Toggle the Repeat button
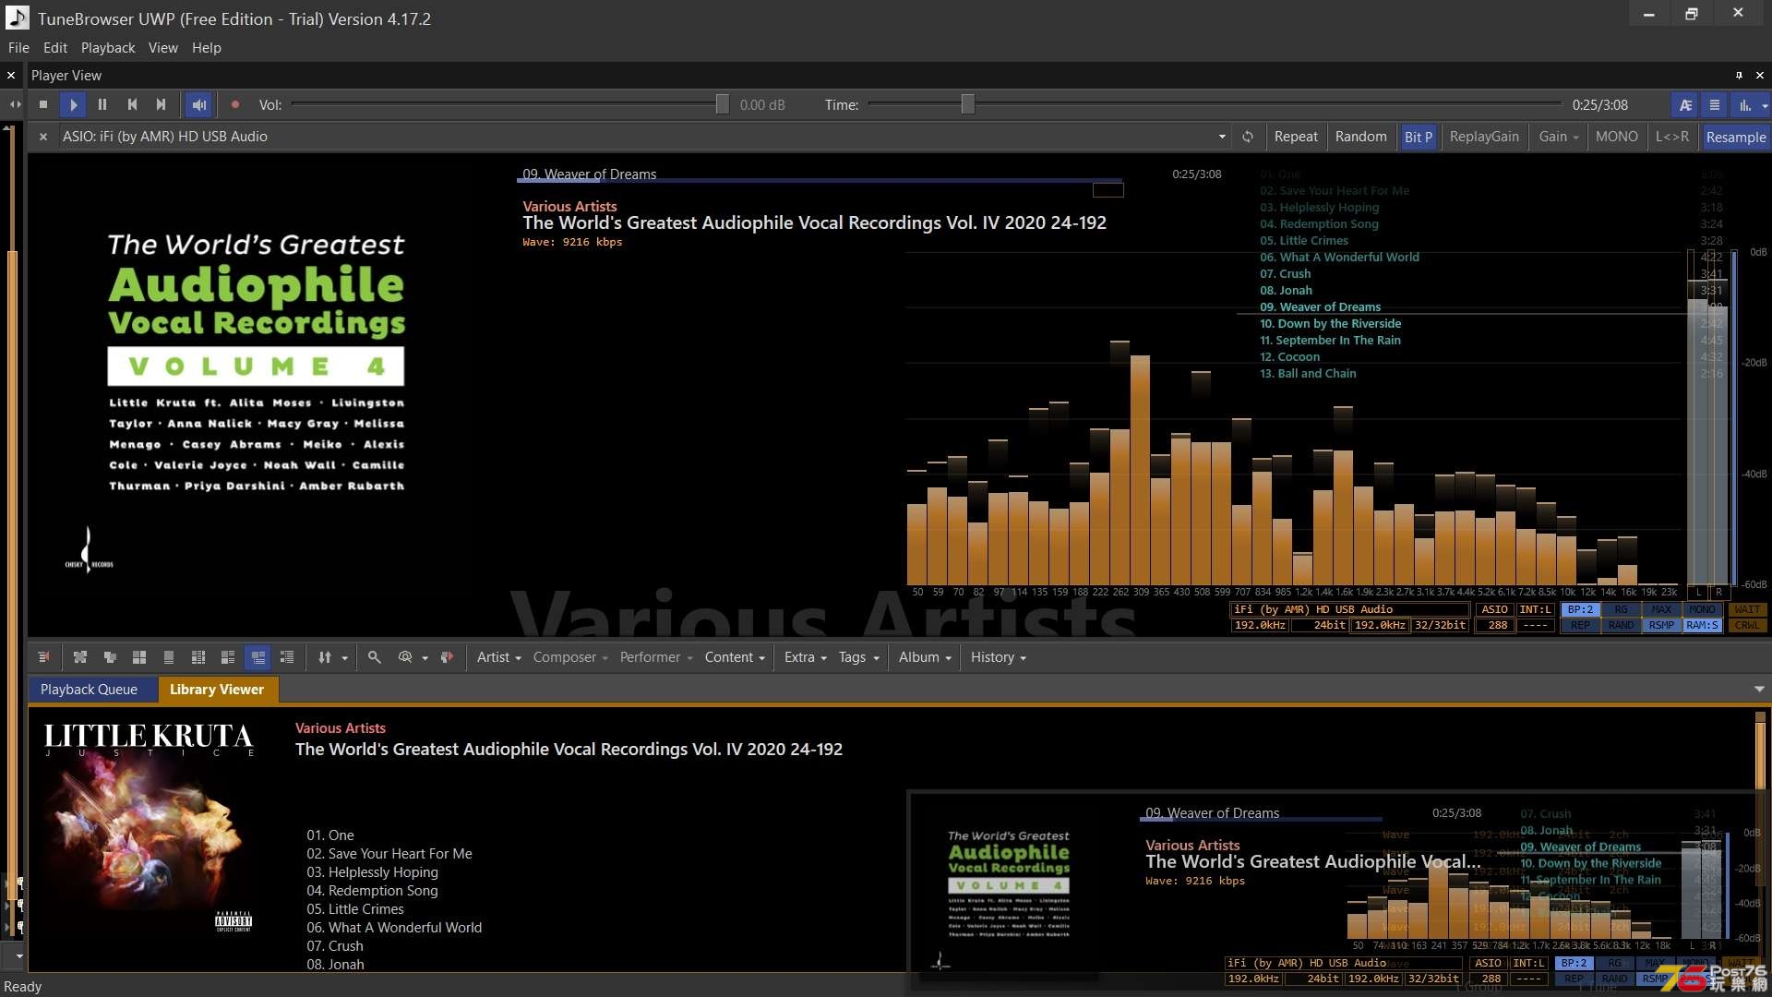 [x=1296, y=137]
